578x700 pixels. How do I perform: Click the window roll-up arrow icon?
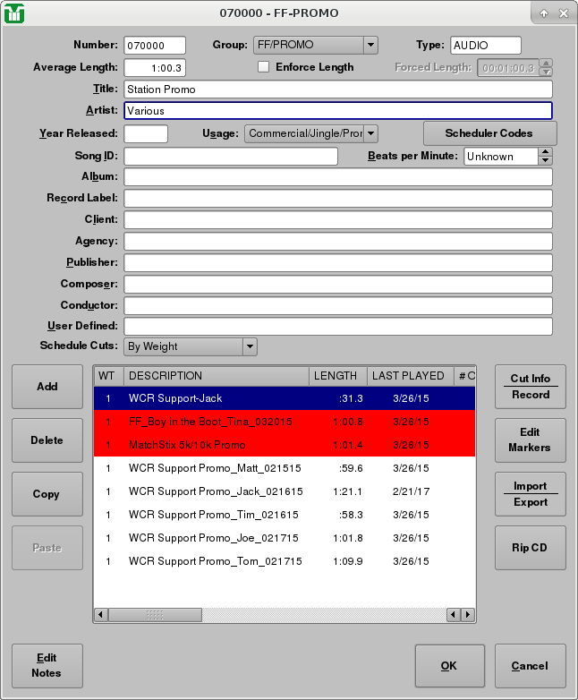point(543,13)
